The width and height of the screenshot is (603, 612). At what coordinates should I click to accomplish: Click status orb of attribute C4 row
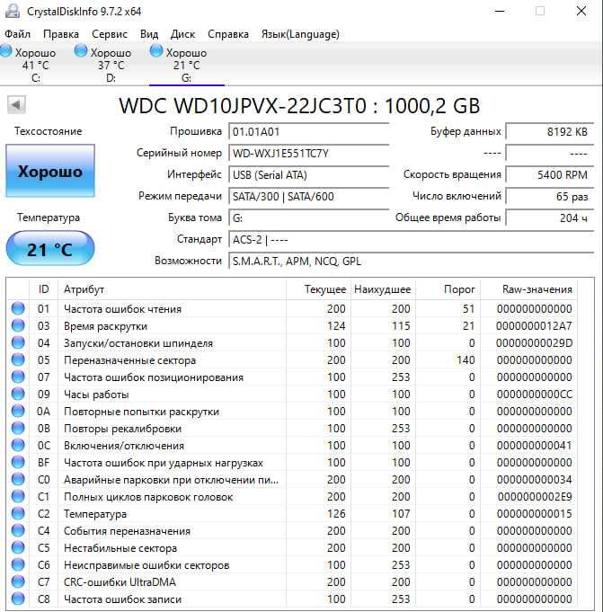pyautogui.click(x=18, y=530)
